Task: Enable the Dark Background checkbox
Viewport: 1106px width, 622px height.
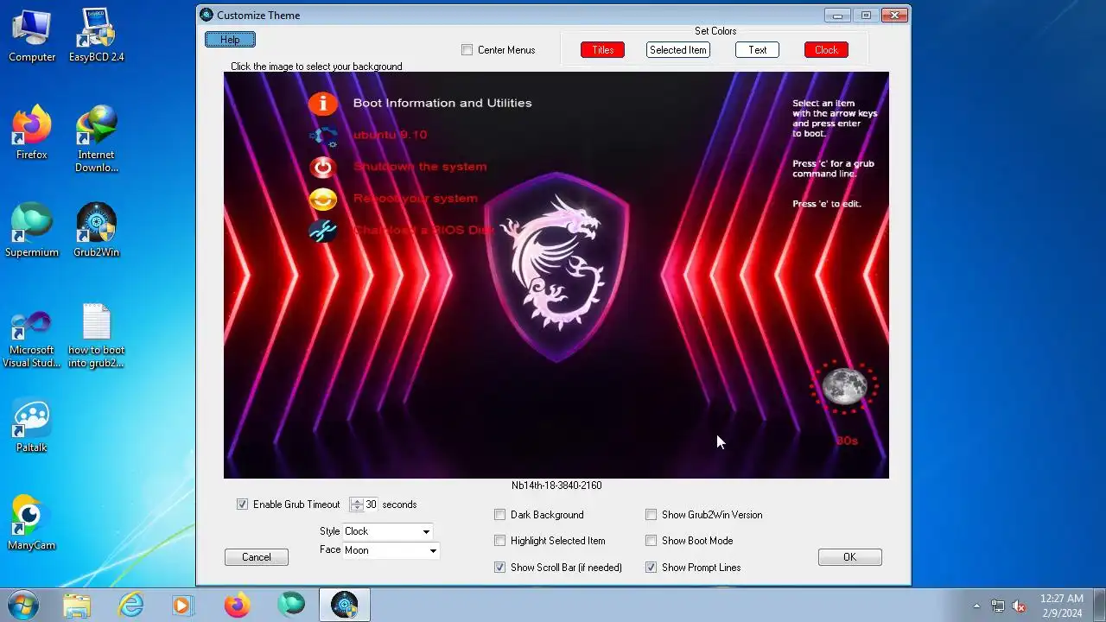Action: click(x=500, y=515)
